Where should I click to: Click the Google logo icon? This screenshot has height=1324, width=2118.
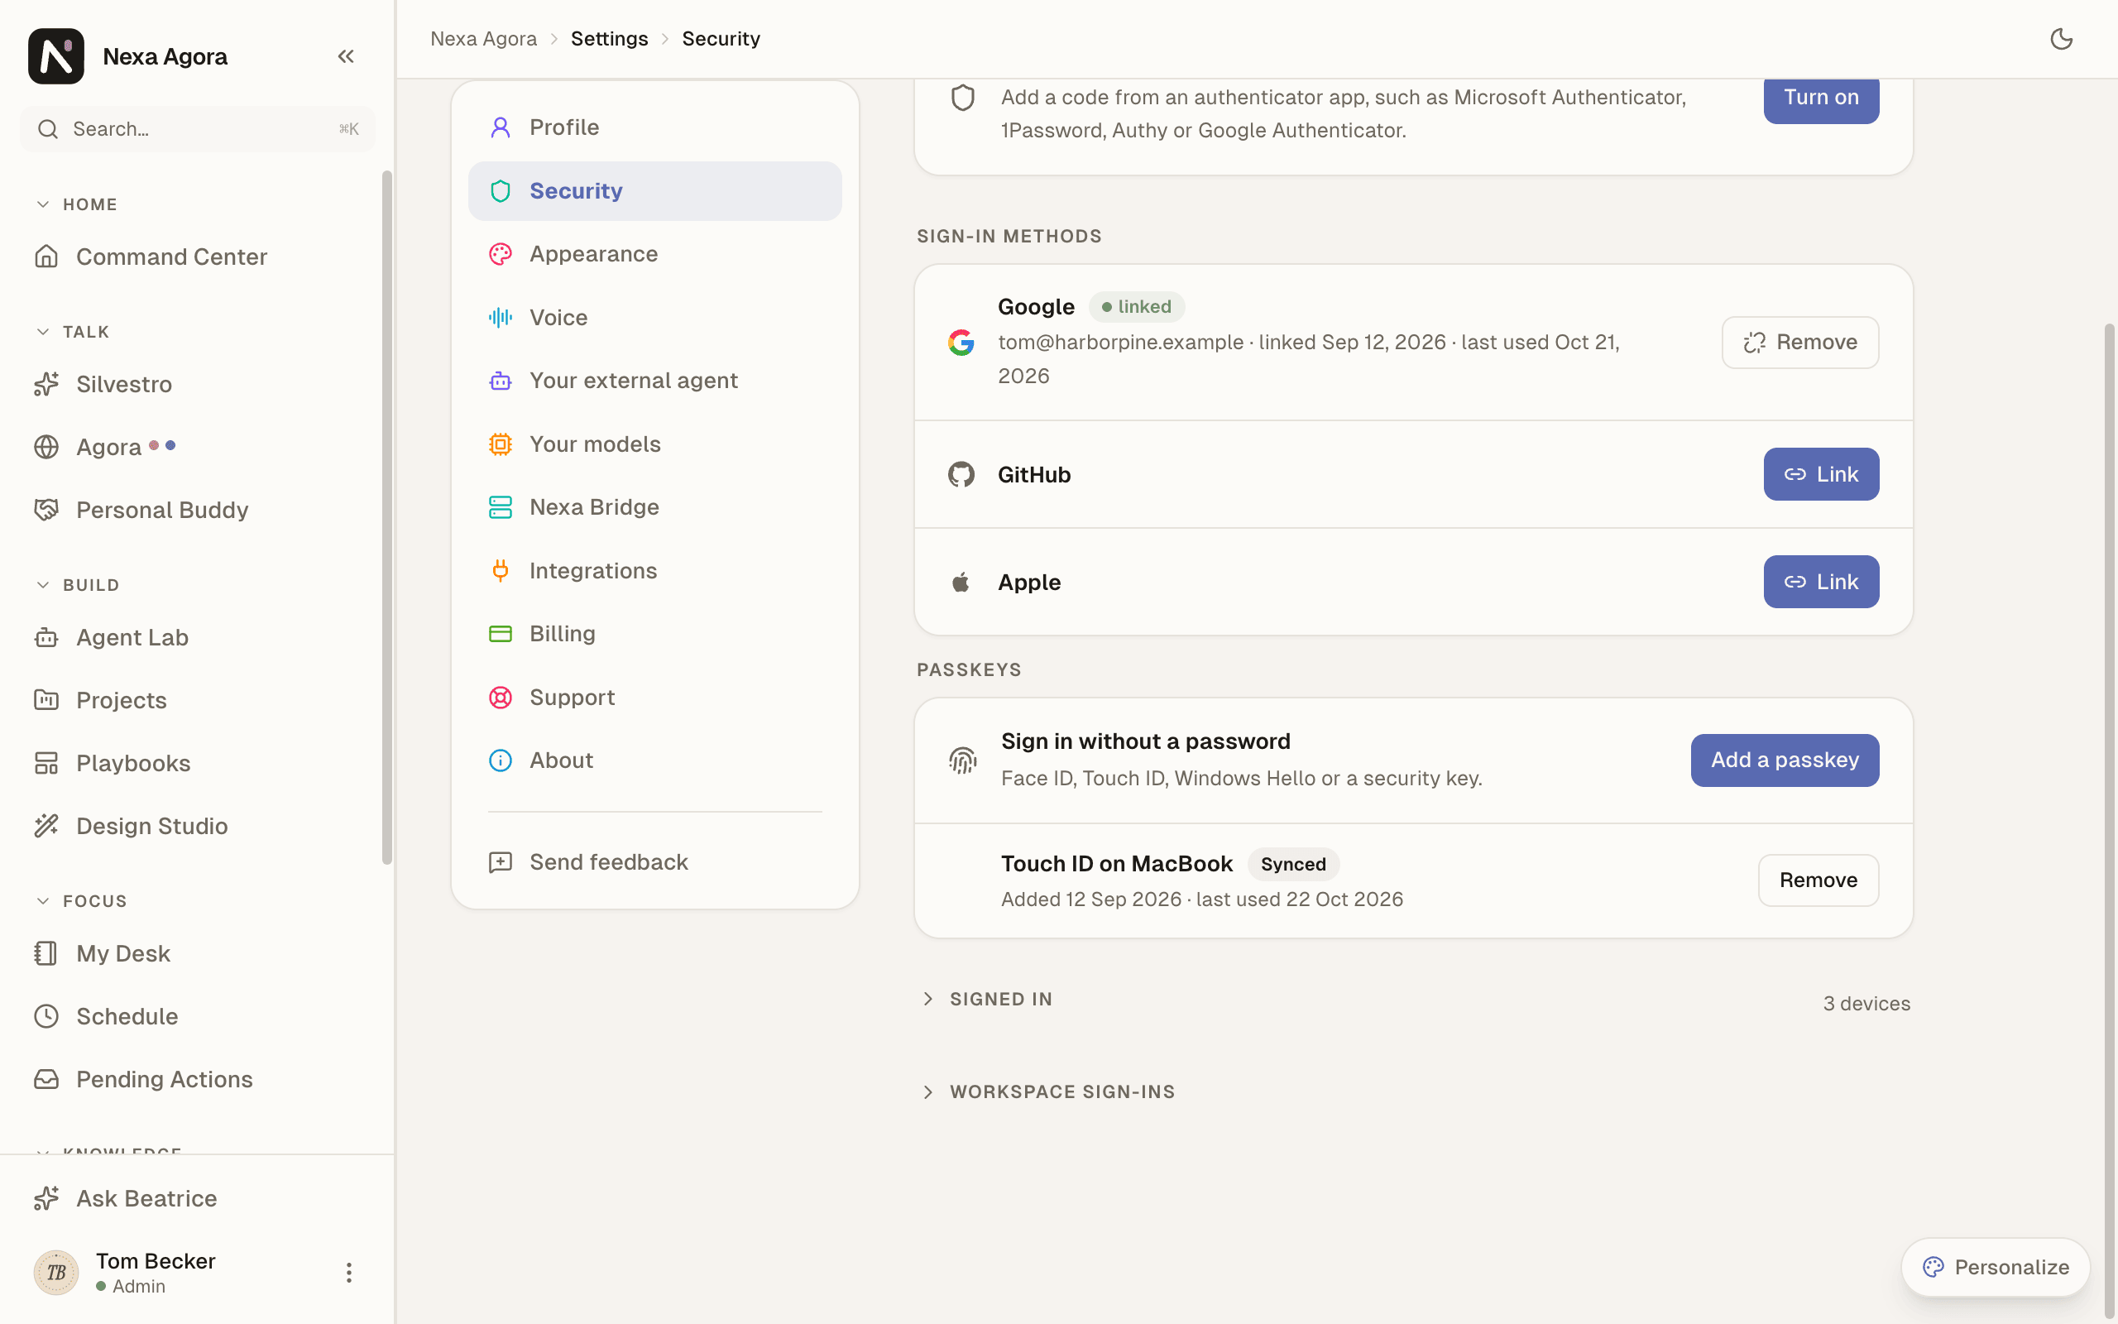point(961,343)
